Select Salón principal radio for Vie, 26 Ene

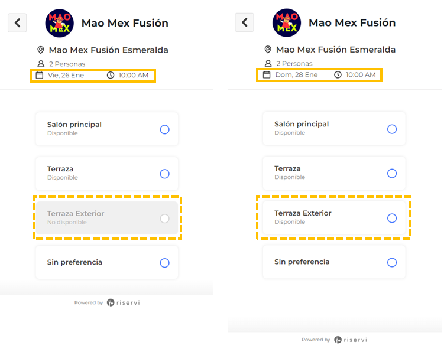pyautogui.click(x=164, y=129)
